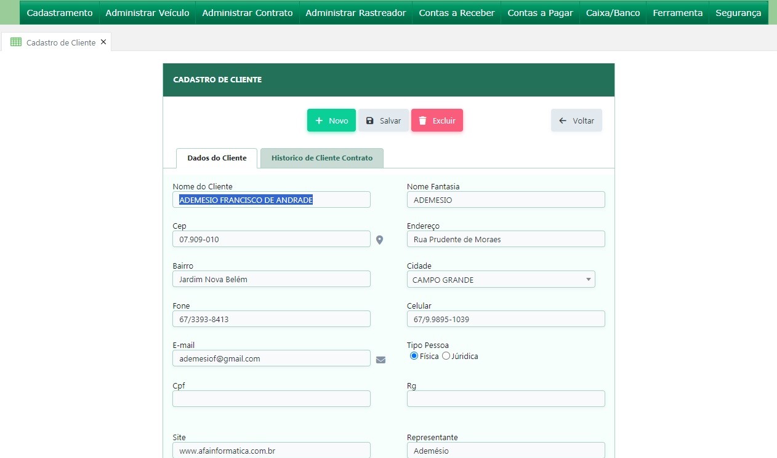Click the Nome do Cliente field

[271, 200]
